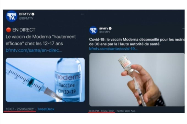Screen dimensions: 187x124
Task: Click the BFMTV avatar on right tweet
Action: coord(93,30)
